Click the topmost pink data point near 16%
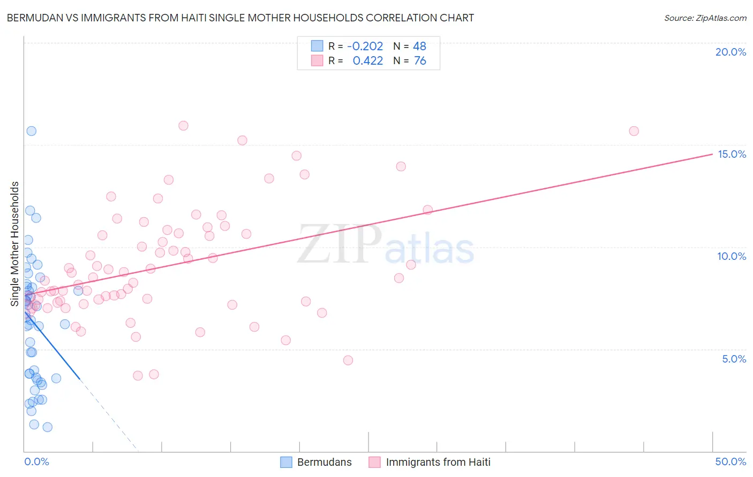753x477 pixels. point(183,126)
